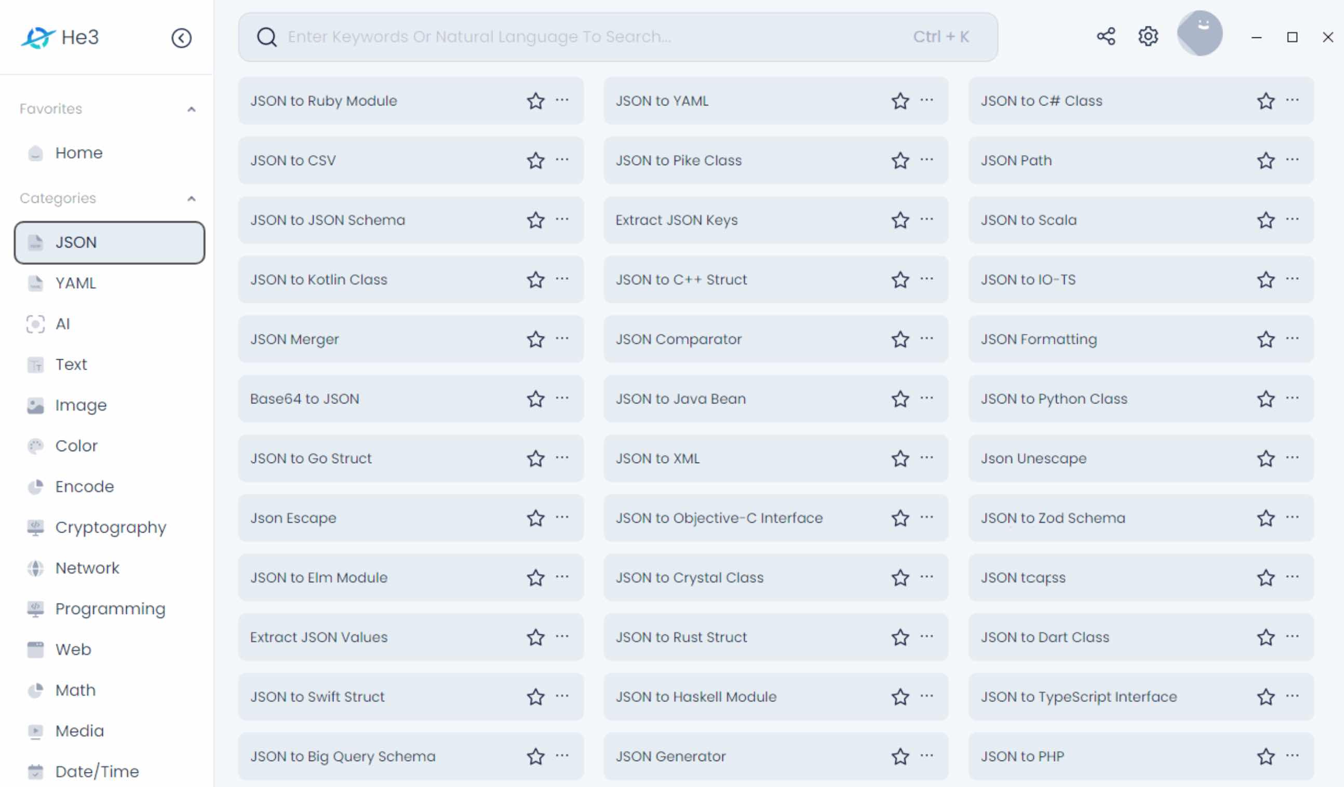
Task: Click the He3 logo
Action: click(60, 37)
